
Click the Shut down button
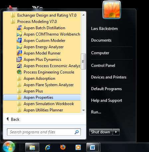point(101,132)
